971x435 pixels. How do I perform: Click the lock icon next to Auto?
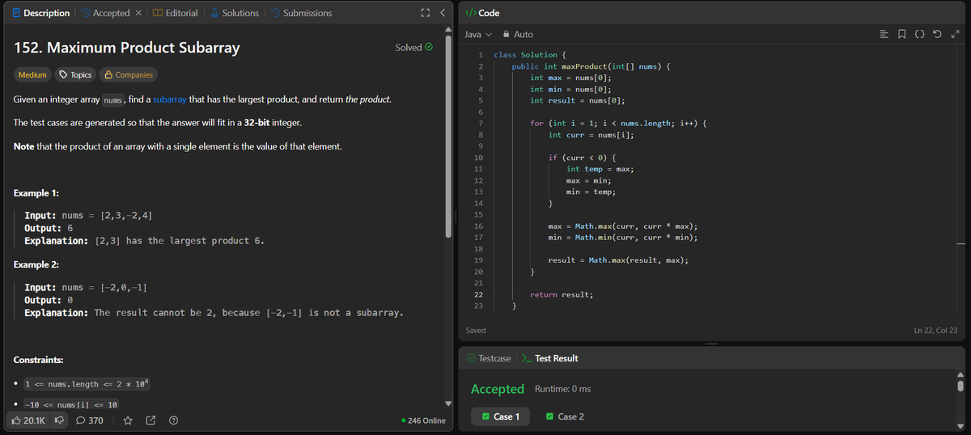[506, 34]
